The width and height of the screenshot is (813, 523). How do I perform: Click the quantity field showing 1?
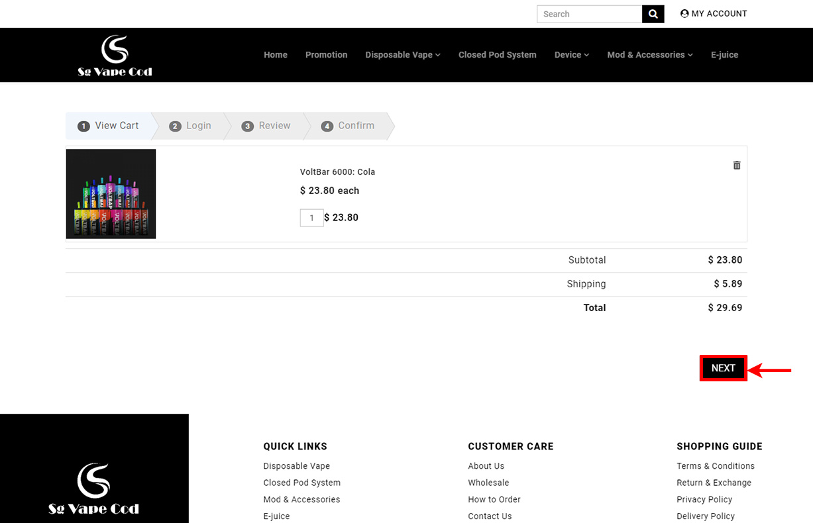(x=311, y=218)
